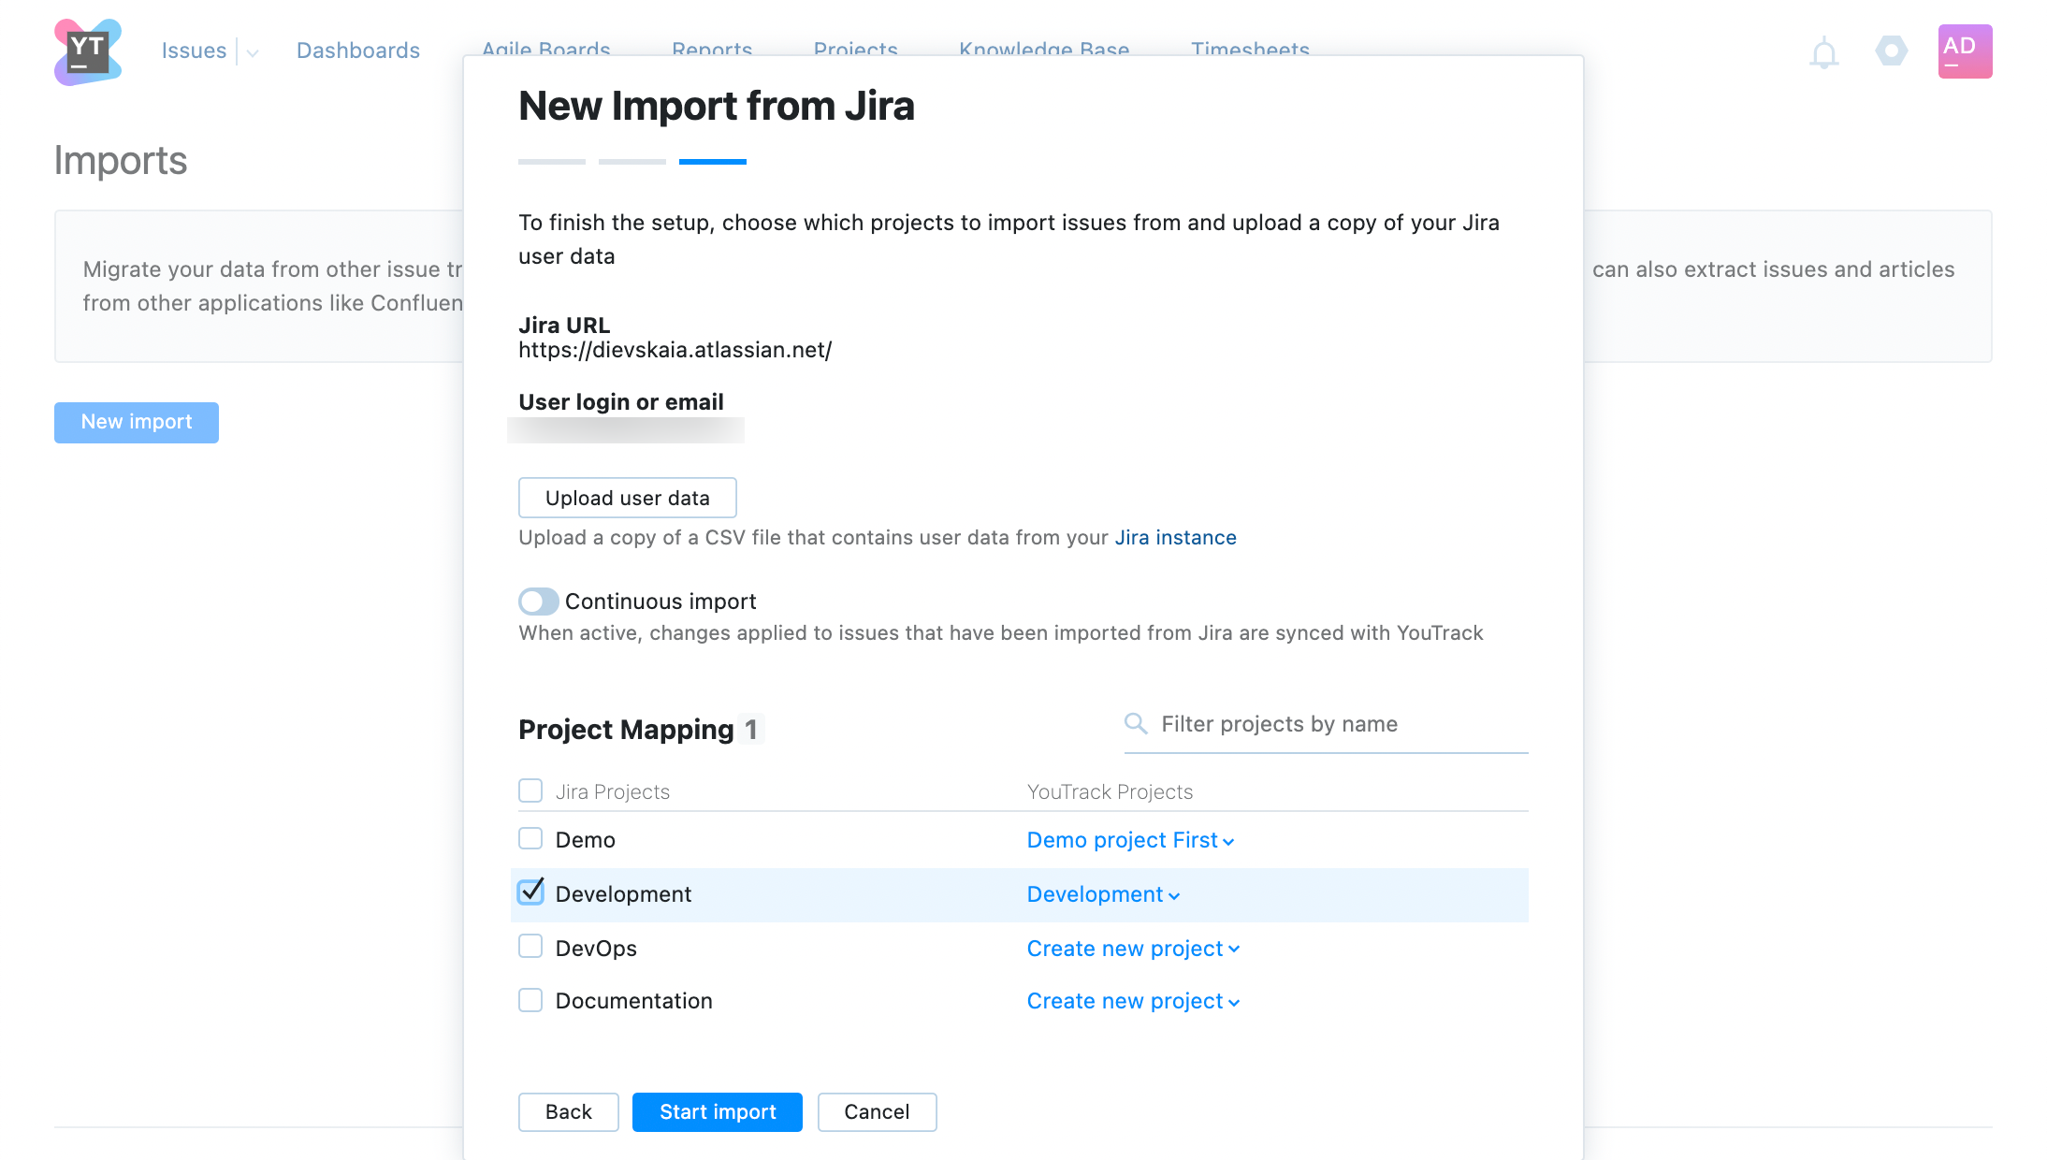The width and height of the screenshot is (2047, 1160).
Task: Click the YouTrack logo icon
Action: click(x=88, y=51)
